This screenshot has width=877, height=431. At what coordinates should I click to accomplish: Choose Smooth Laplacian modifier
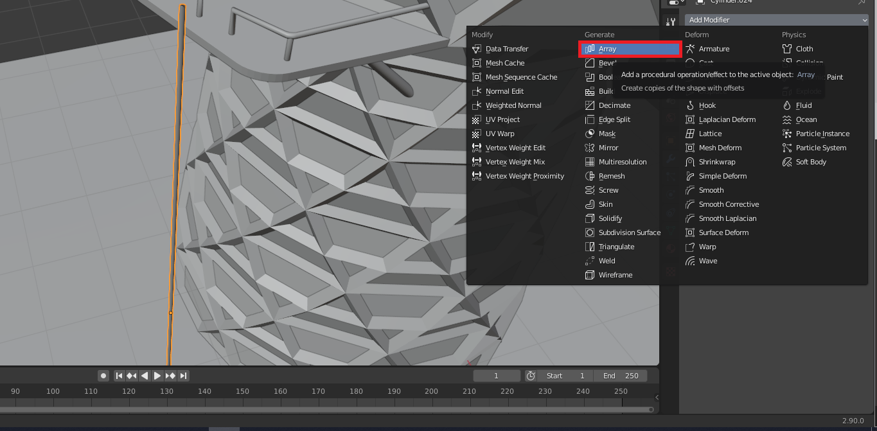[x=727, y=218]
